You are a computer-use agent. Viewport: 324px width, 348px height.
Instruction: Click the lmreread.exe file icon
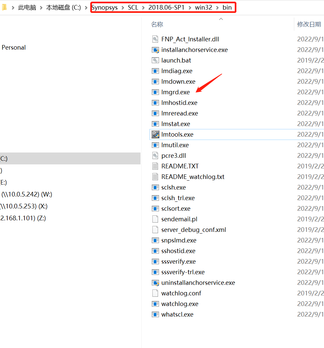coord(155,113)
